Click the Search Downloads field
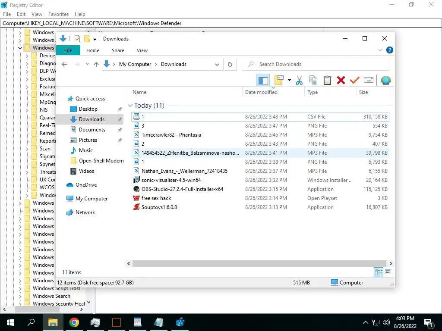This screenshot has width=442, height=331. coord(316,64)
